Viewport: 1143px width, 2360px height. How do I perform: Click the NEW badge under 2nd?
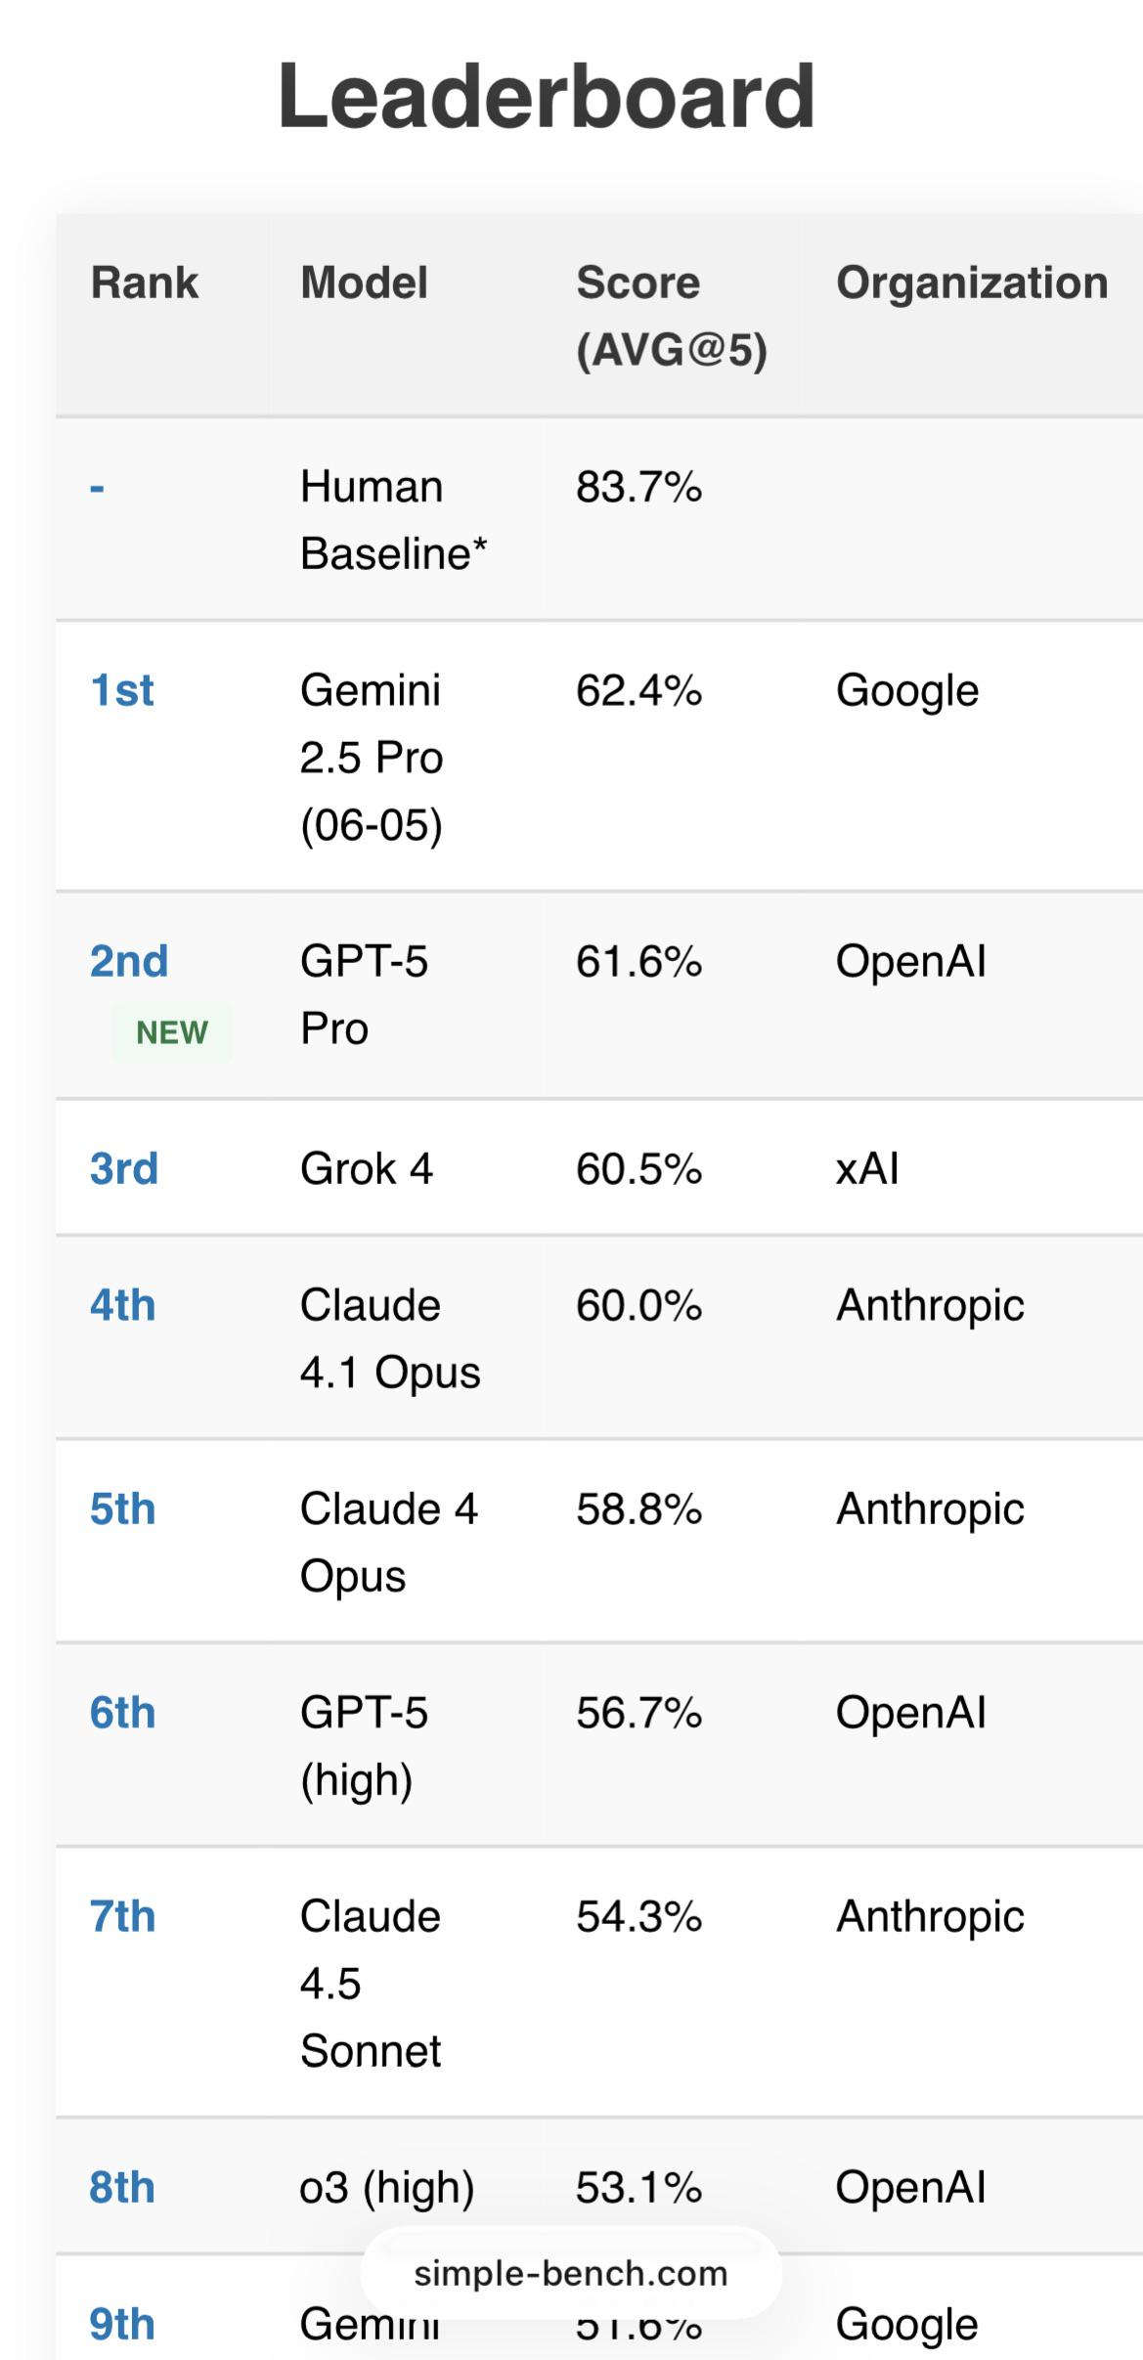(172, 1032)
